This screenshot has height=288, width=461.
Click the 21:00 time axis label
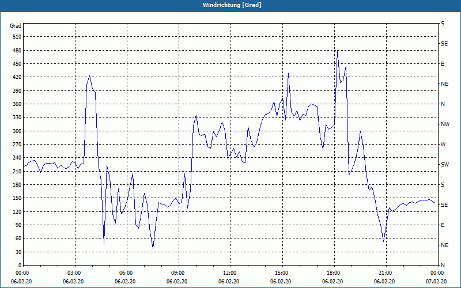[386, 273]
